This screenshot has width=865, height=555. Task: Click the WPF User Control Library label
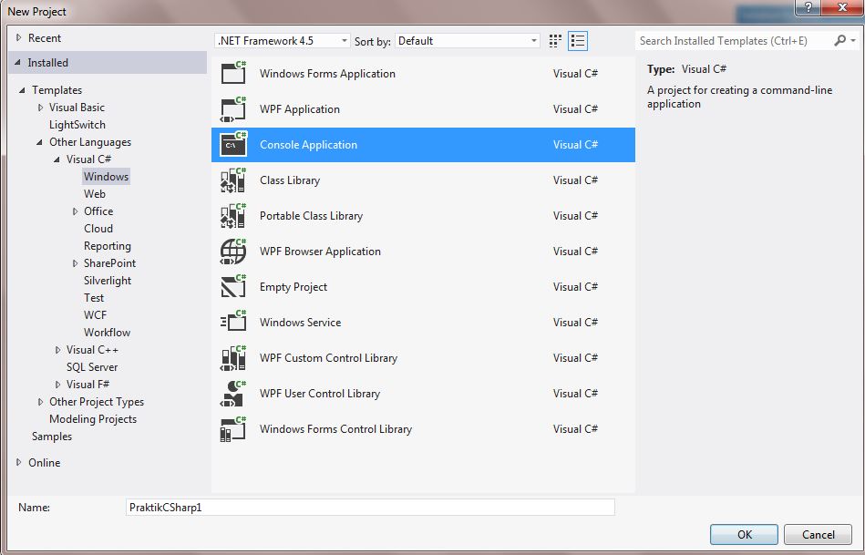pyautogui.click(x=319, y=394)
